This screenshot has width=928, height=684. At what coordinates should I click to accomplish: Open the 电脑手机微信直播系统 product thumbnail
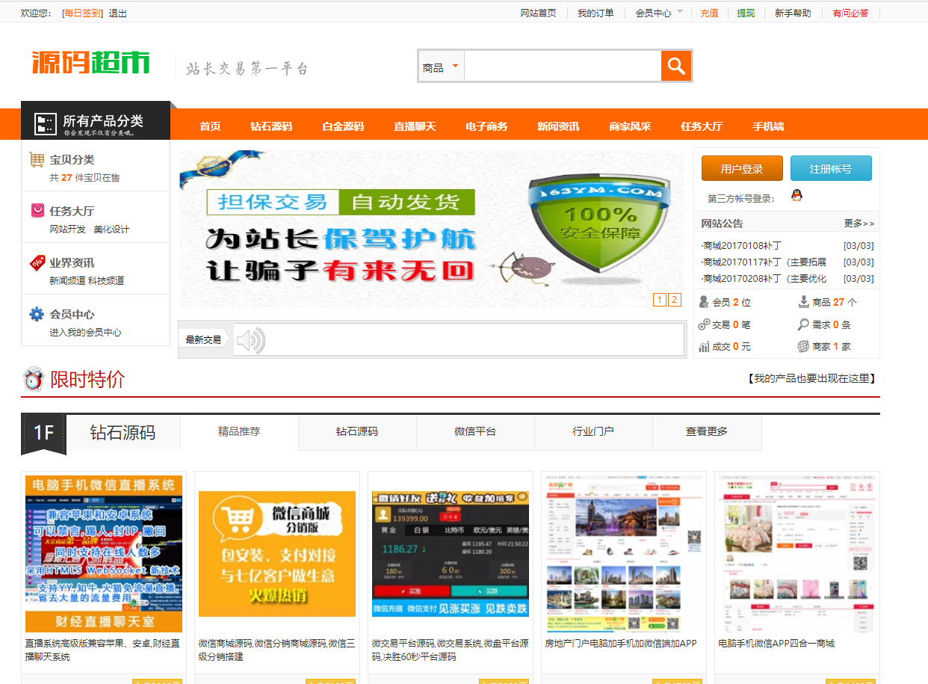pyautogui.click(x=104, y=554)
